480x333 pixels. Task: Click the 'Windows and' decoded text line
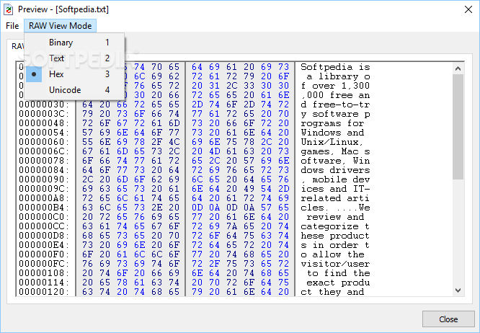click(332, 133)
